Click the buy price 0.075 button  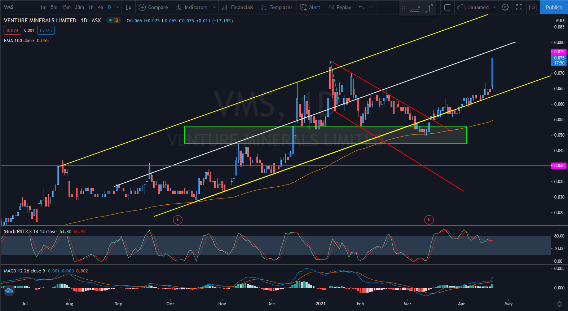46,30
